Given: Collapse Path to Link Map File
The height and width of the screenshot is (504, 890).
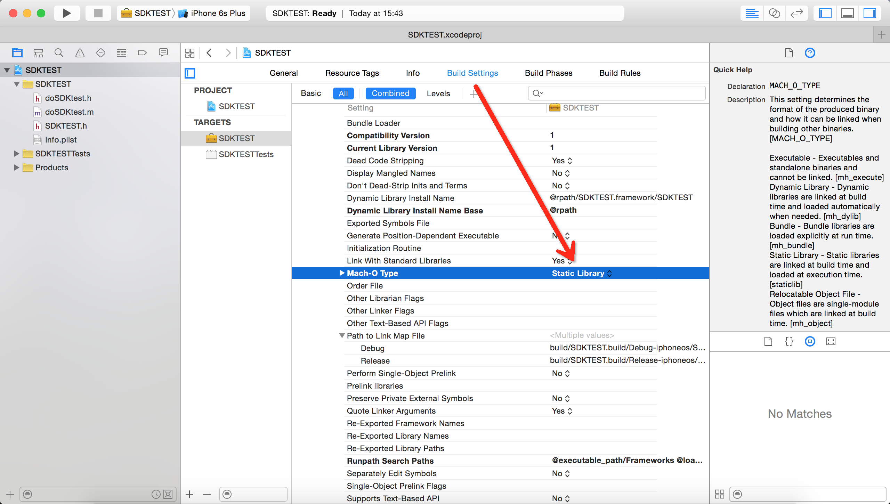Looking at the screenshot, I should [x=342, y=335].
